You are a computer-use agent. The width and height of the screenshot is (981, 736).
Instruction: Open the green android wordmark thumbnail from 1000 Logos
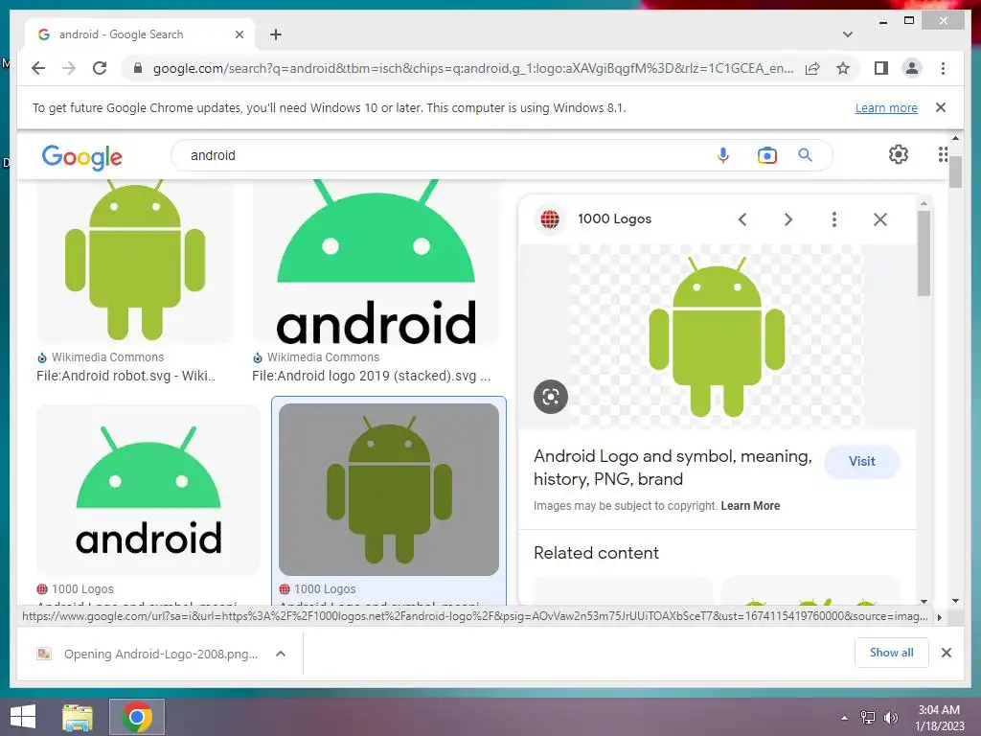pyautogui.click(x=148, y=490)
